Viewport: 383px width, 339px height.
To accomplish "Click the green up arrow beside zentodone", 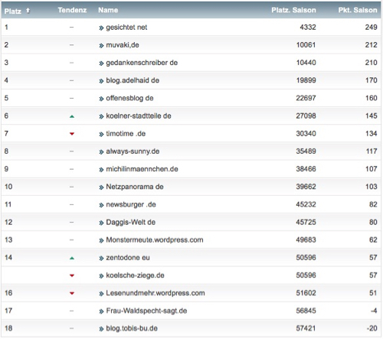I will [x=72, y=258].
